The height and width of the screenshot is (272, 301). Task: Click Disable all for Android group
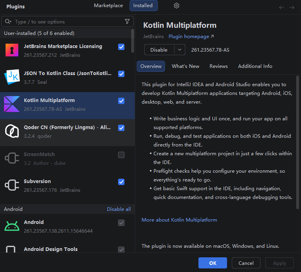(x=119, y=209)
